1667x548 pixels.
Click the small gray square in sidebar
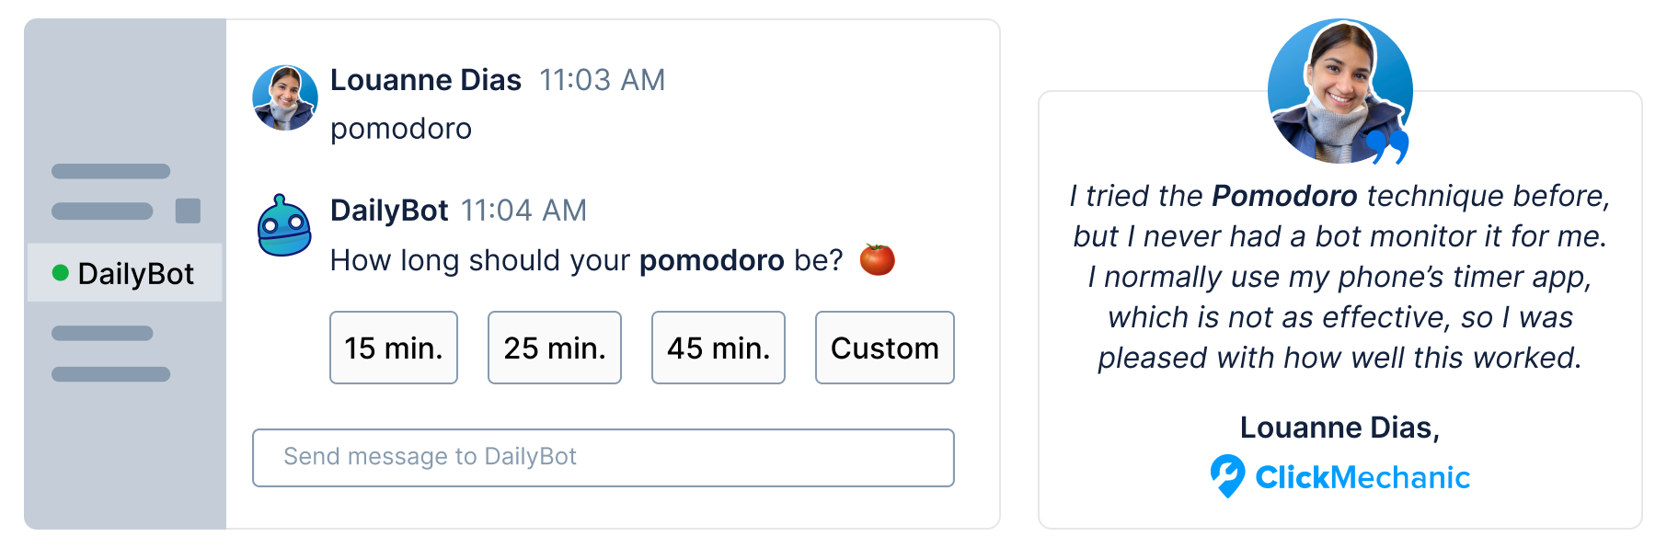pos(188,211)
